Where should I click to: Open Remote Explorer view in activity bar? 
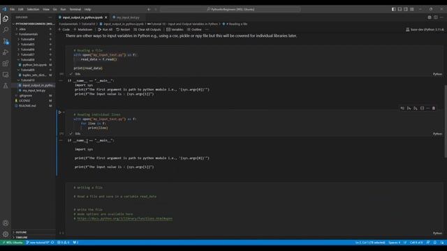pos(6,75)
